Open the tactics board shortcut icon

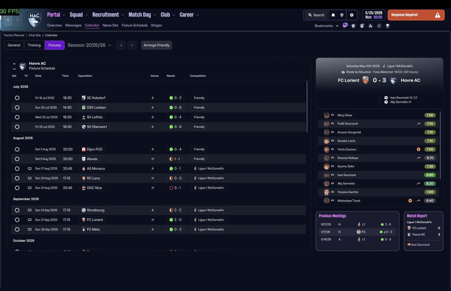[362, 26]
